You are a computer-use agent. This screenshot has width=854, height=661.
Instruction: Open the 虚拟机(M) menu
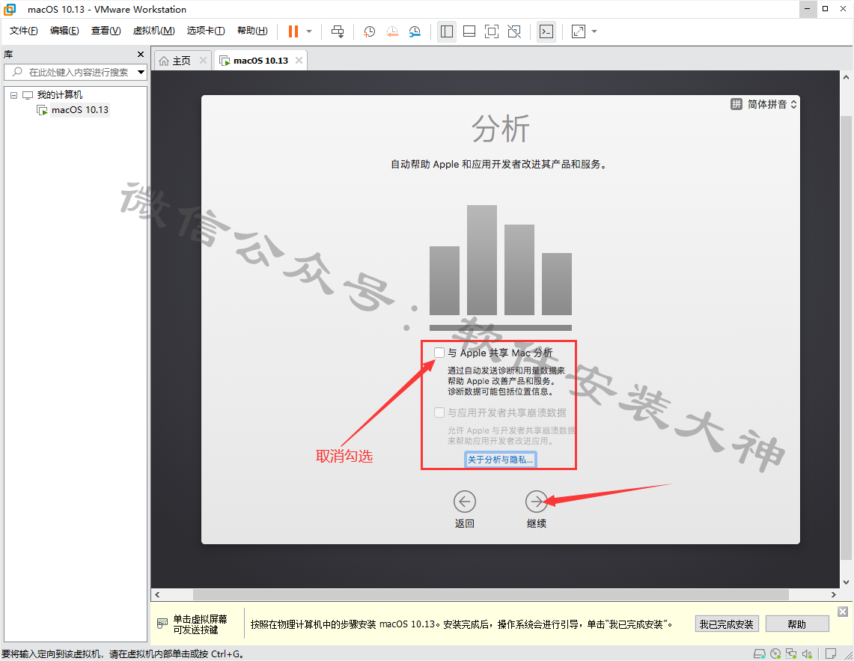153,31
